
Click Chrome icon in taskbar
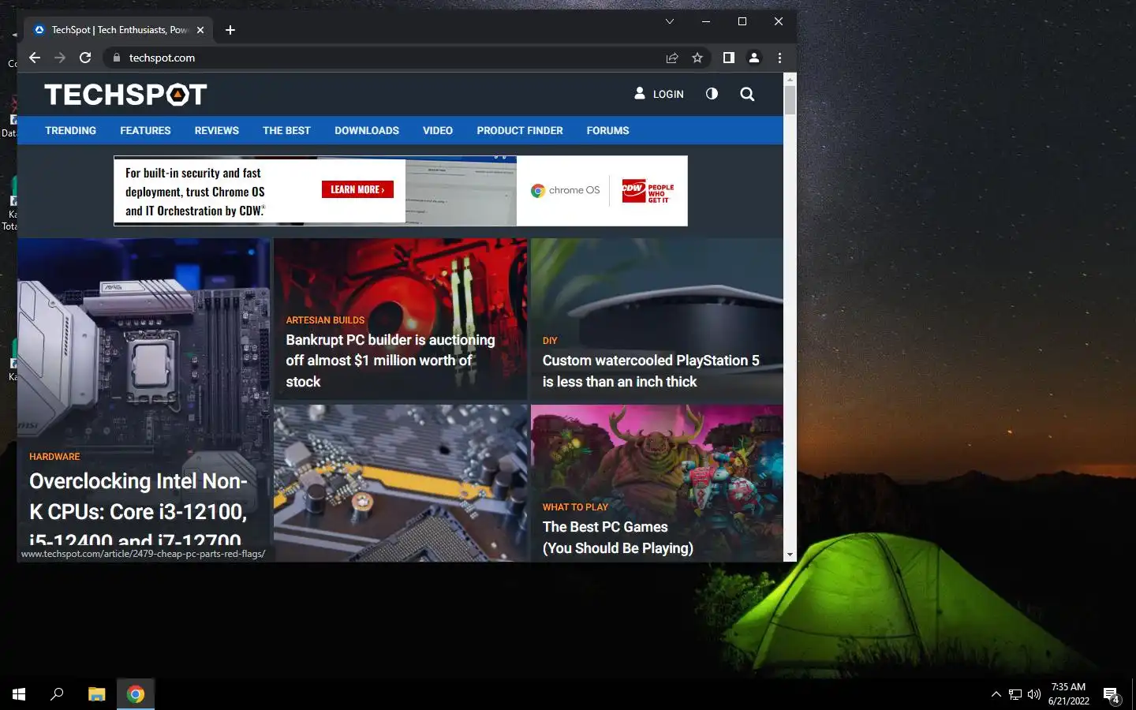point(136,694)
